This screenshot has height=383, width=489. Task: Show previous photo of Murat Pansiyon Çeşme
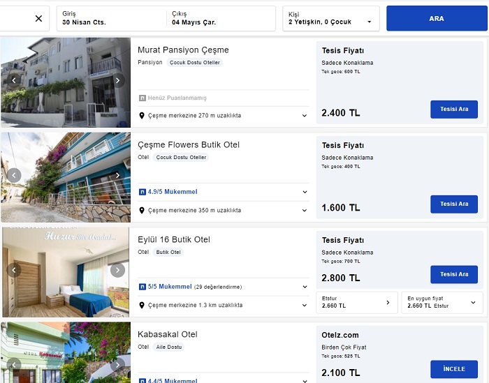pyautogui.click(x=14, y=80)
